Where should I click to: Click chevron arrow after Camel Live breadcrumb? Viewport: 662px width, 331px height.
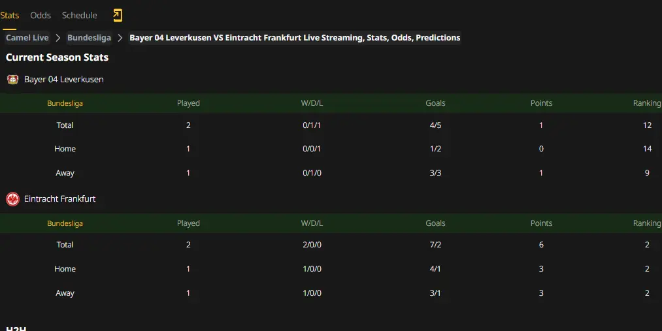coord(58,38)
